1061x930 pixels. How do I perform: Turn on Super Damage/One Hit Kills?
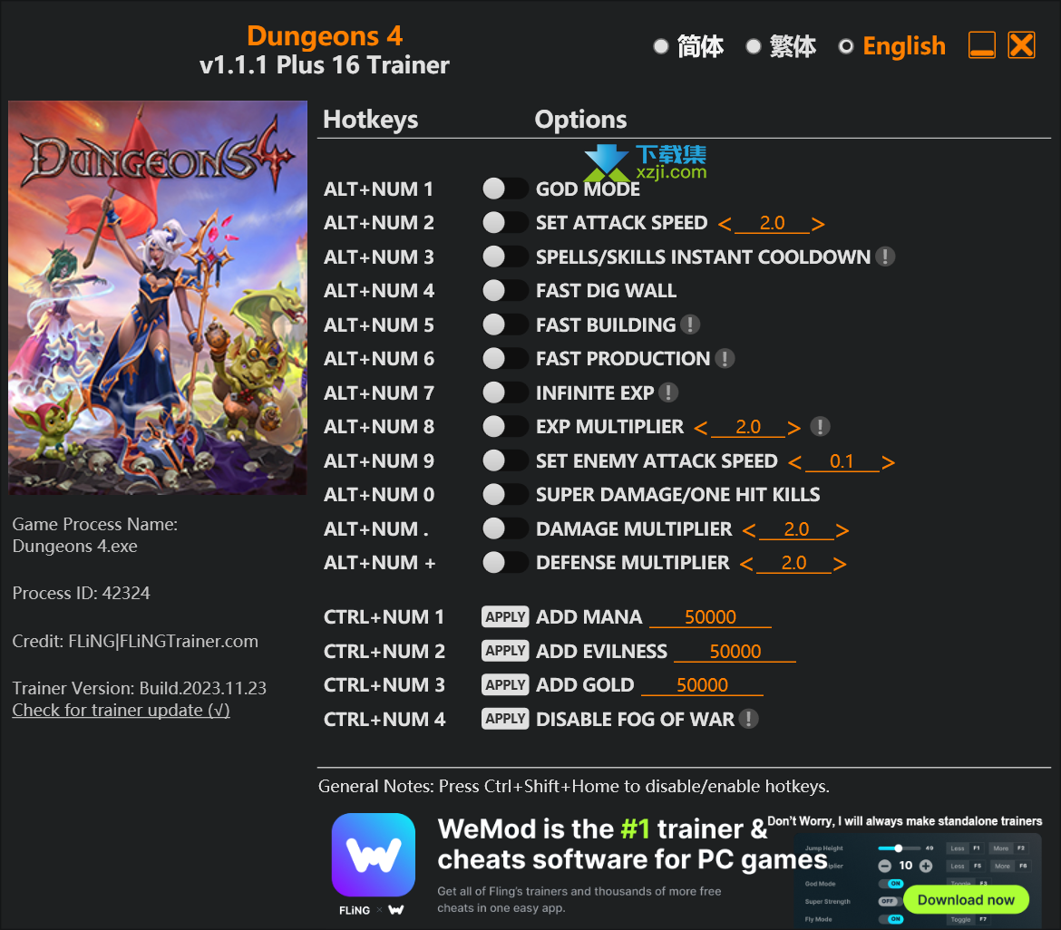[x=505, y=494]
